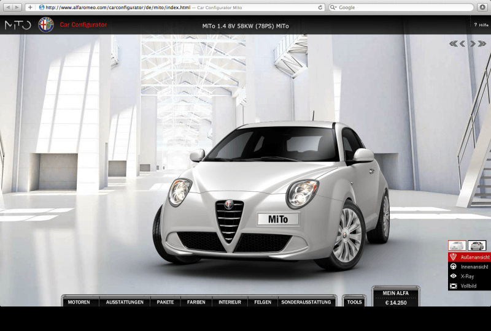Select the front view car thumbnail
Image resolution: width=491 pixels, height=331 pixels.
[457, 245]
